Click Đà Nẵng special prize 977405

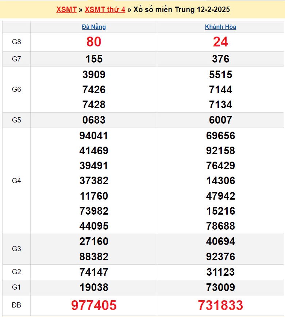coord(94,305)
